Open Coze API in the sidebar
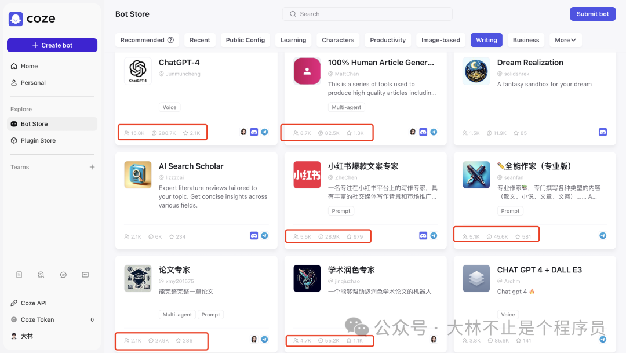This screenshot has width=626, height=353. [x=52, y=303]
